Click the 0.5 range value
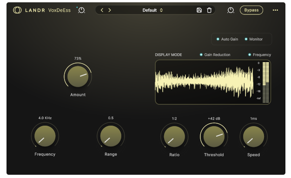Image resolution: width=291 pixels, height=178 pixels. tap(111, 118)
